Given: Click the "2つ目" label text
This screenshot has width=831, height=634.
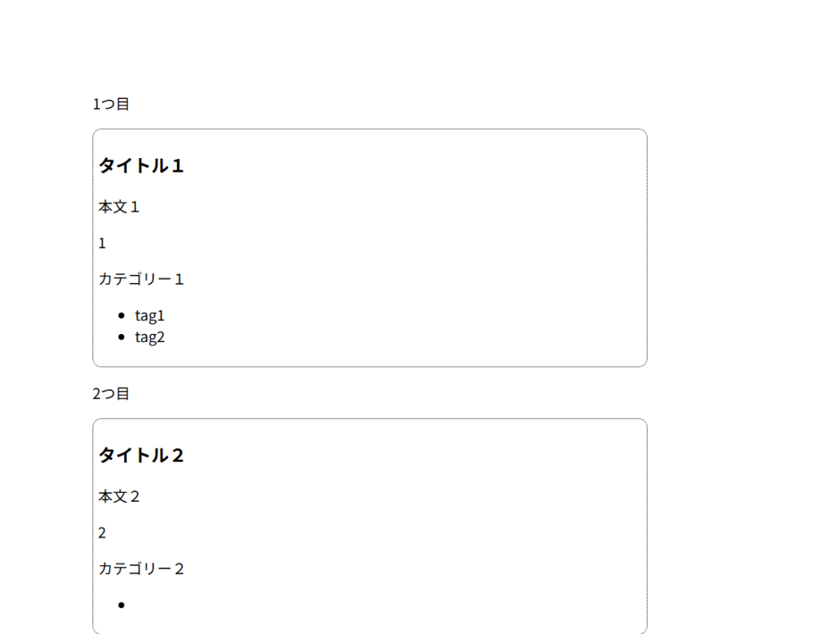Looking at the screenshot, I should (110, 393).
